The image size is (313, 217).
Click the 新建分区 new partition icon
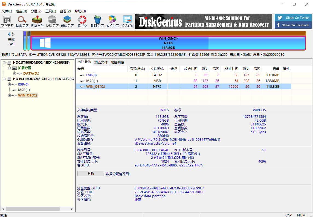point(67,22)
